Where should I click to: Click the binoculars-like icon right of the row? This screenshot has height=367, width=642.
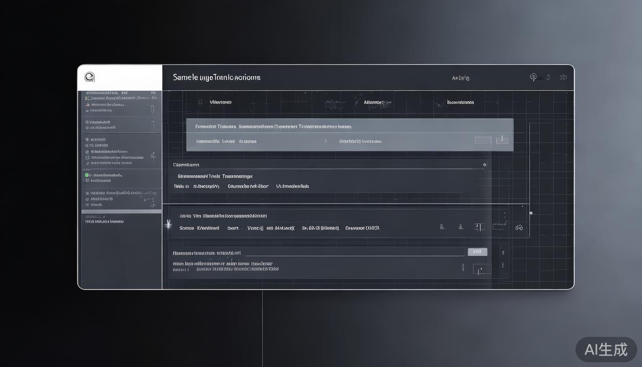(x=519, y=228)
